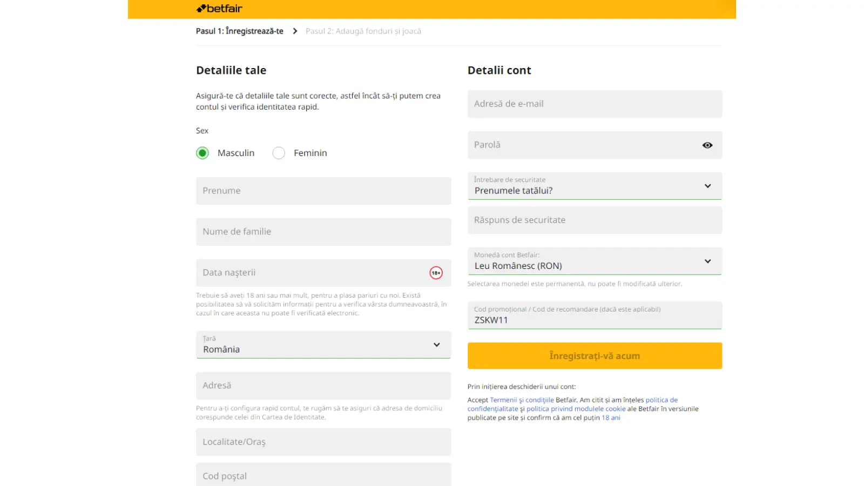The width and height of the screenshot is (864, 486).
Task: Open the Termenii și condițiile link
Action: [x=522, y=400]
